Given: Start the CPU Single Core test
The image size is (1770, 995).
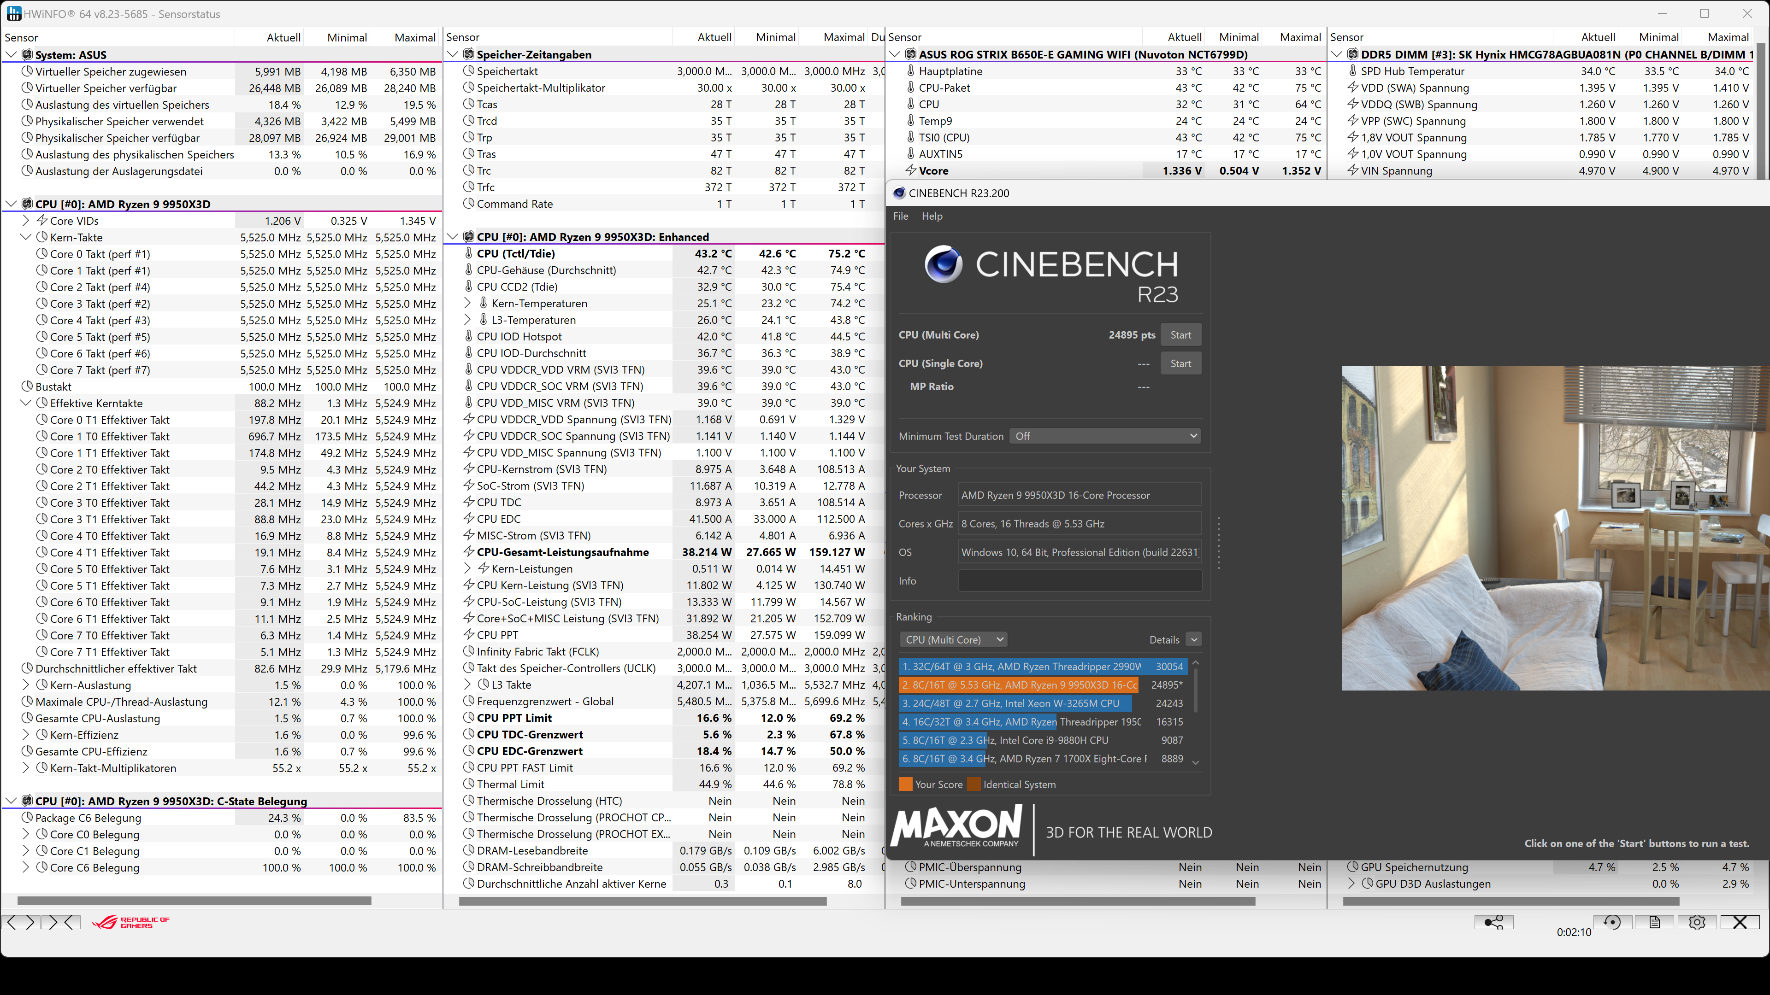Looking at the screenshot, I should pyautogui.click(x=1180, y=363).
